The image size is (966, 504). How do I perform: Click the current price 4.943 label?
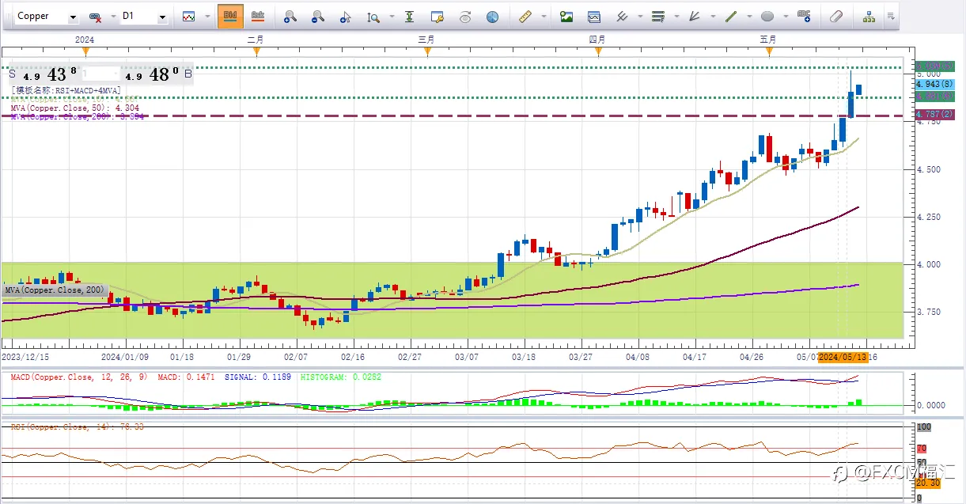click(934, 84)
